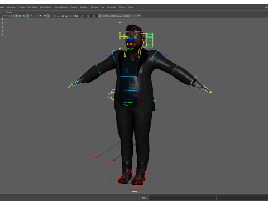Toggle viewport Motion Blur icon
The image size is (268, 201).
44,16
